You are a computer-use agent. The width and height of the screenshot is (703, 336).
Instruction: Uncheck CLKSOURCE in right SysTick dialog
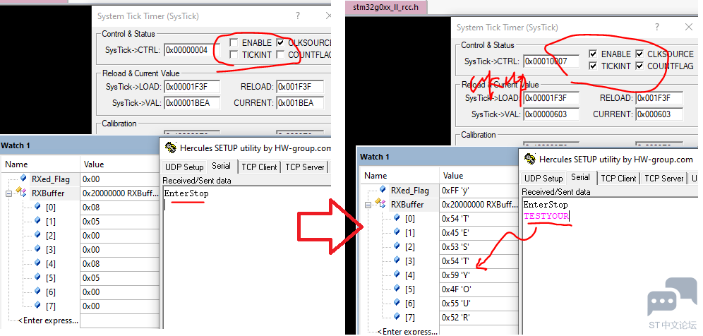click(x=639, y=54)
